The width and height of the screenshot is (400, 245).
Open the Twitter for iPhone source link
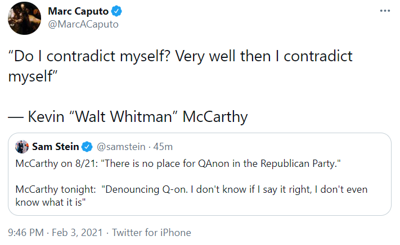(151, 233)
